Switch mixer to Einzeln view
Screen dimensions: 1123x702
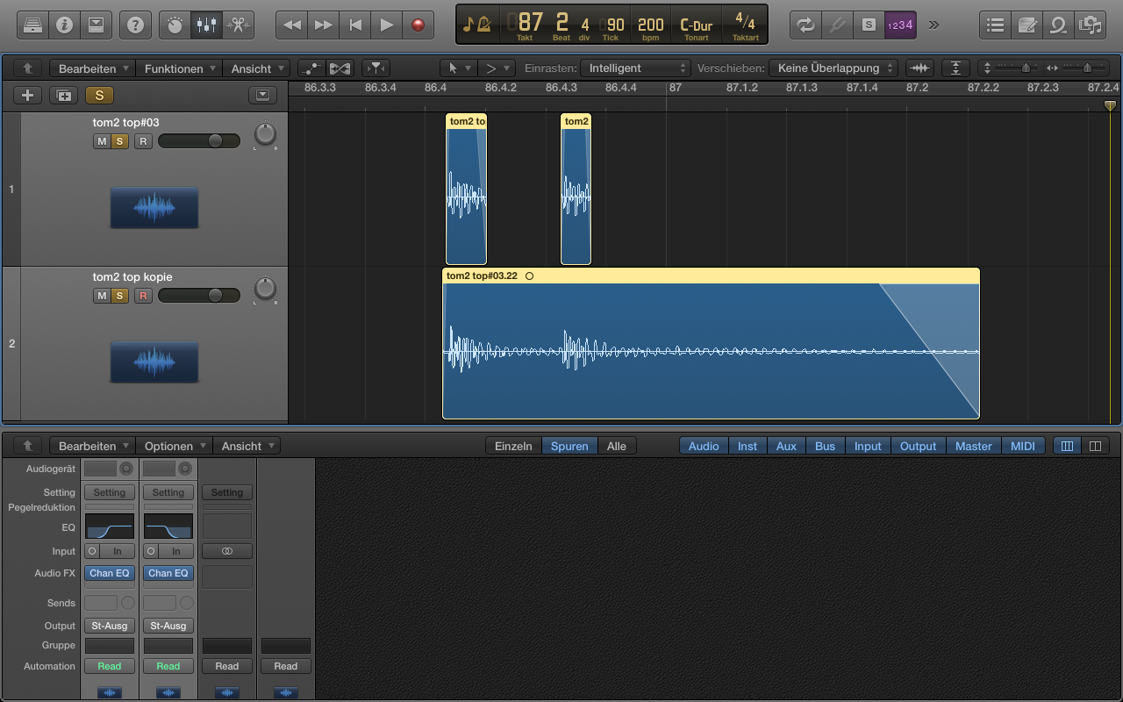513,446
